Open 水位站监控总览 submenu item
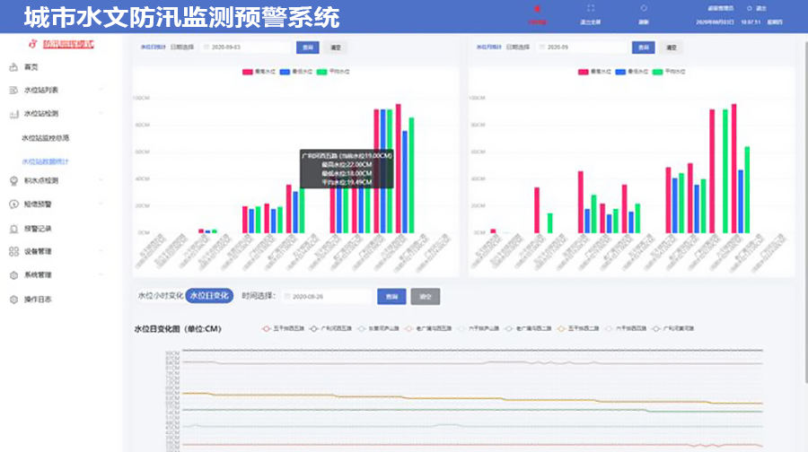The width and height of the screenshot is (808, 452). pos(46,138)
